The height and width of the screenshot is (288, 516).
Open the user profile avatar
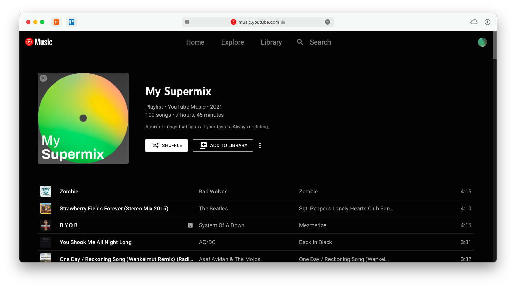482,42
